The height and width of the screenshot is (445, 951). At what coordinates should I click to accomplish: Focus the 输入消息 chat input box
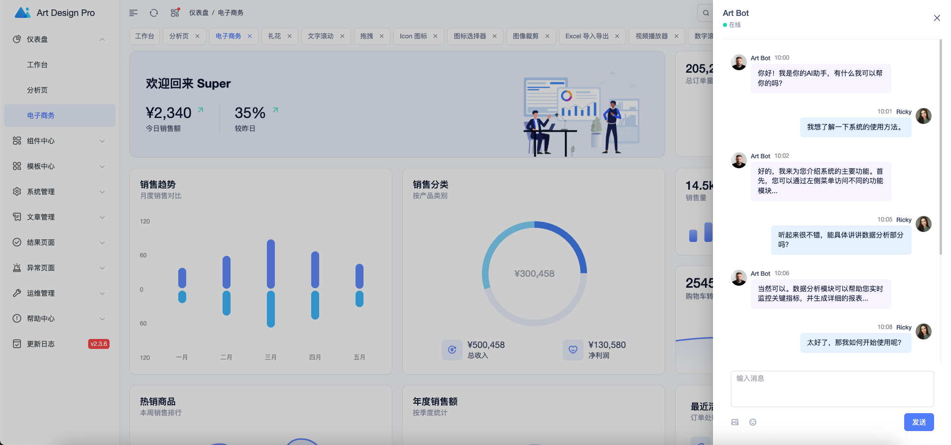click(832, 389)
